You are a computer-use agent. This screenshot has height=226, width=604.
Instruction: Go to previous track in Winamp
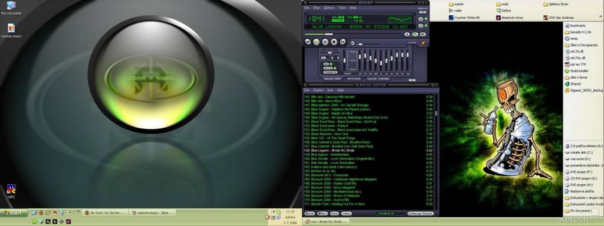point(308,42)
